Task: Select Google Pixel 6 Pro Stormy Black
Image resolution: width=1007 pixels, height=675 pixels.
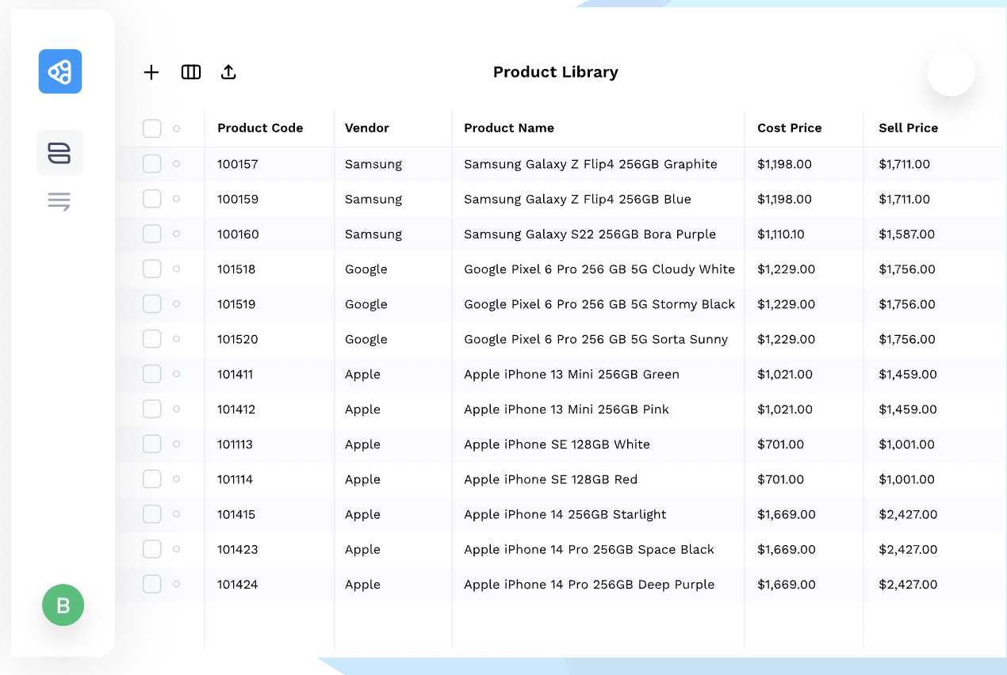Action: pos(599,303)
